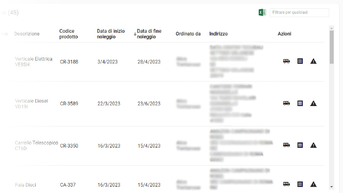Click the 'Indirizzo' column header
This screenshot has height=193, width=343.
click(x=219, y=34)
